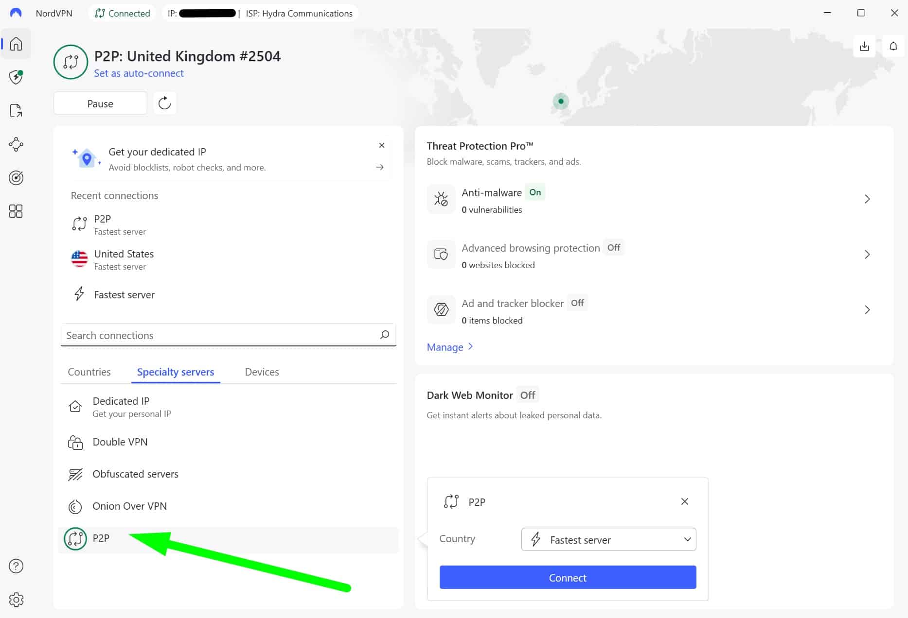The height and width of the screenshot is (618, 908).
Task: Select Dedicated IP specialty server
Action: (x=228, y=407)
